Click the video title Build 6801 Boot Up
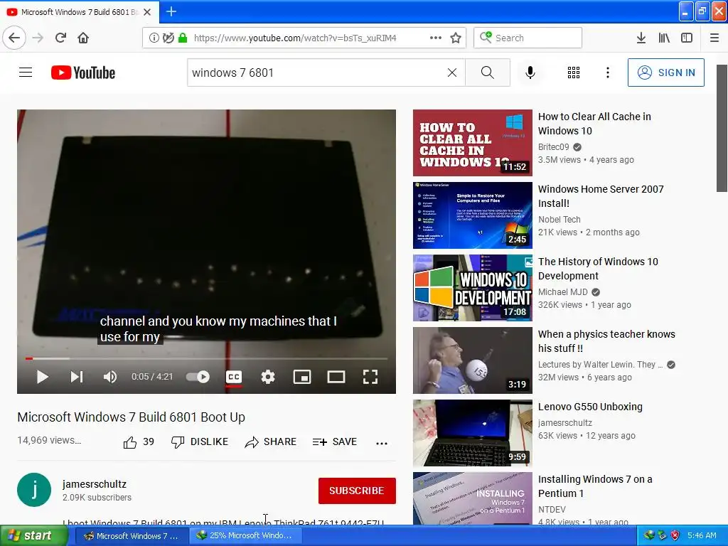 click(x=132, y=417)
